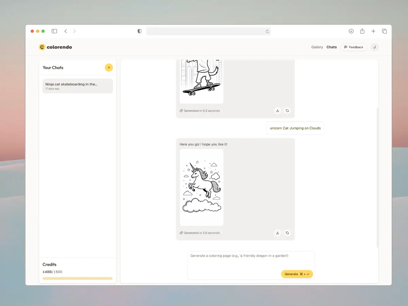Open the Feedback form
This screenshot has width=408, height=306.
point(354,47)
